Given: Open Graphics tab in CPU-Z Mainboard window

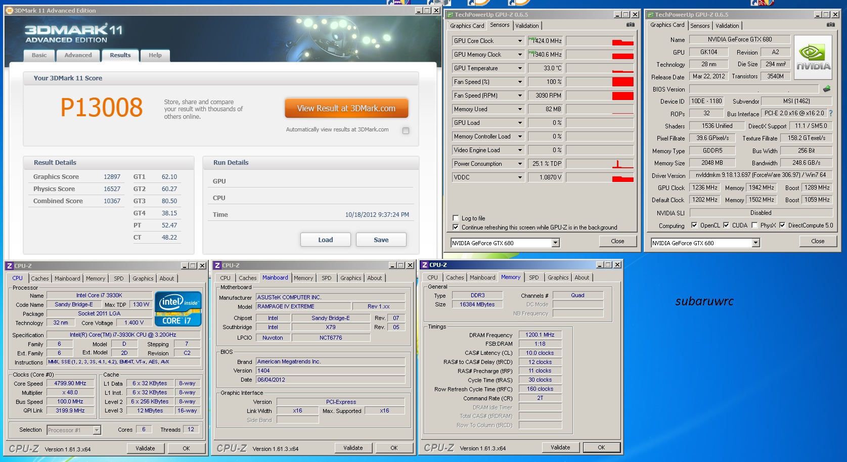Looking at the screenshot, I should tap(350, 278).
